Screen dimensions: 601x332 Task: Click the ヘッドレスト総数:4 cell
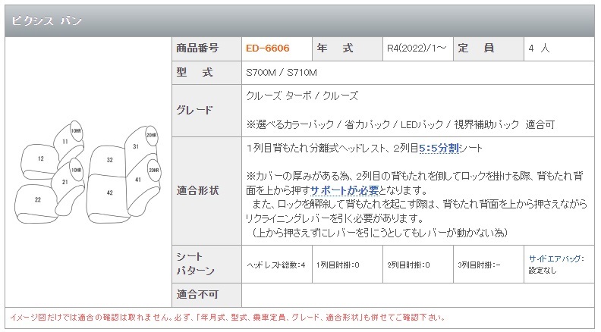276,265
